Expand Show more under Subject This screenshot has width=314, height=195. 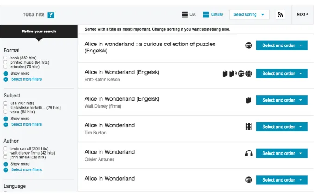coord(20,119)
